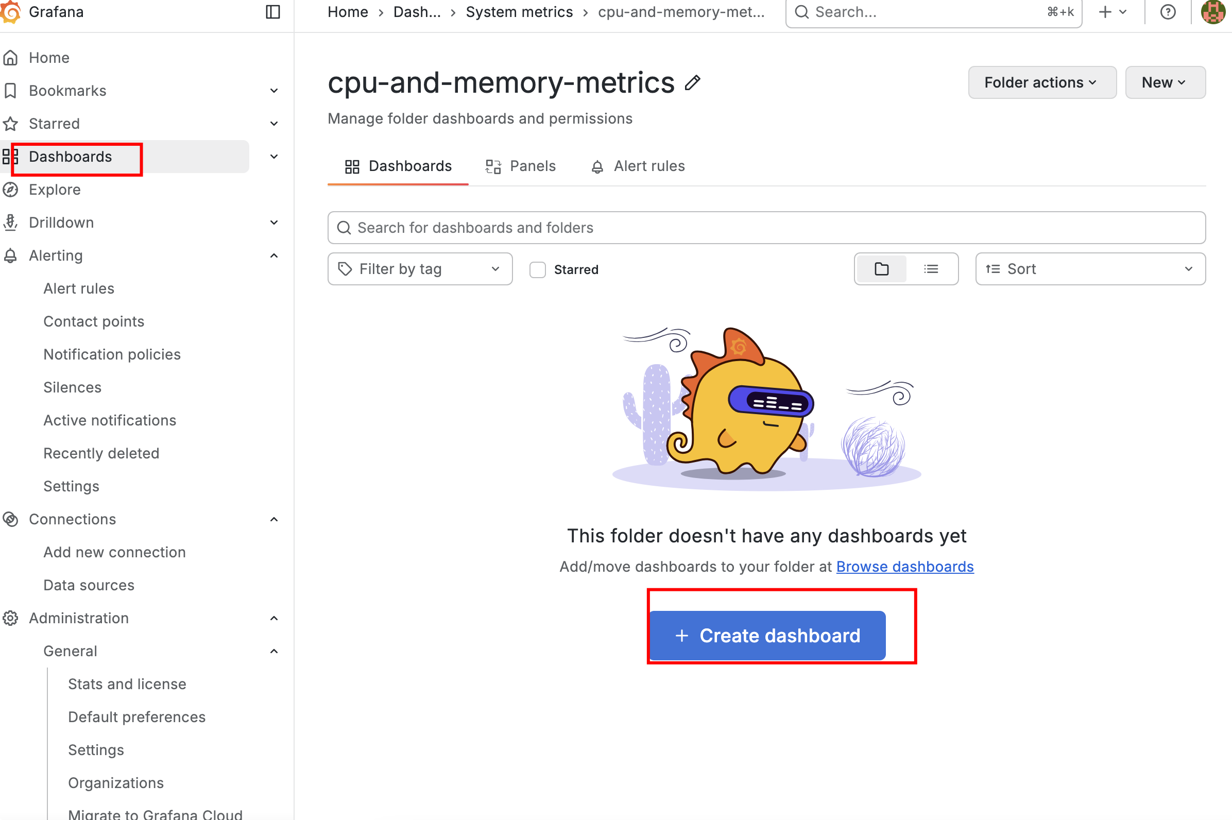
Task: Click the pencil icon to rename folder
Action: (x=692, y=82)
